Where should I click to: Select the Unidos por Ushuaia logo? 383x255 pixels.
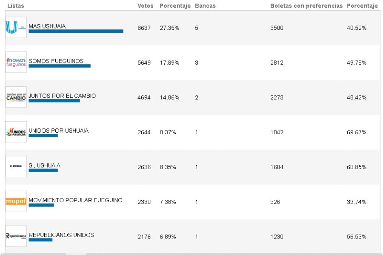tap(16, 132)
